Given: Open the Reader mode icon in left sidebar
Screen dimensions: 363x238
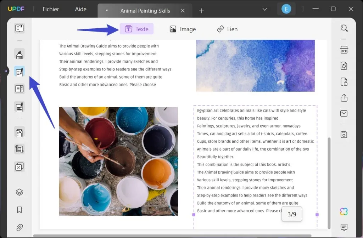Looking at the screenshot, I should [19, 28].
